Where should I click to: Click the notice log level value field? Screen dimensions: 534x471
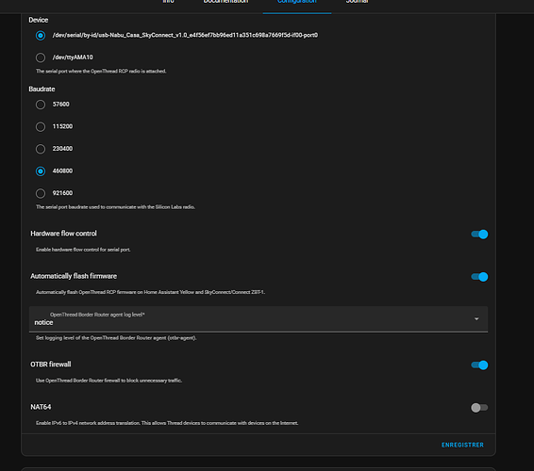259,319
